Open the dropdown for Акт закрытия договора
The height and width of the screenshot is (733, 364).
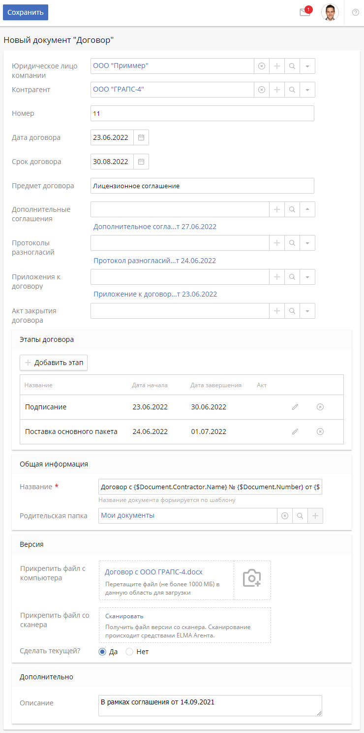307,310
